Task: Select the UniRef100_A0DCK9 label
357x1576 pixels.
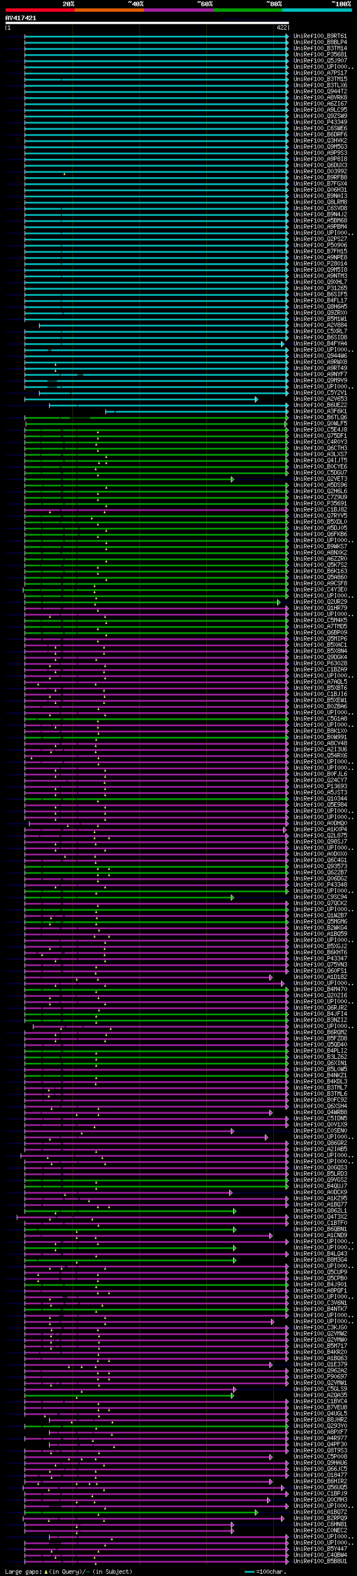Action: pos(320,1192)
